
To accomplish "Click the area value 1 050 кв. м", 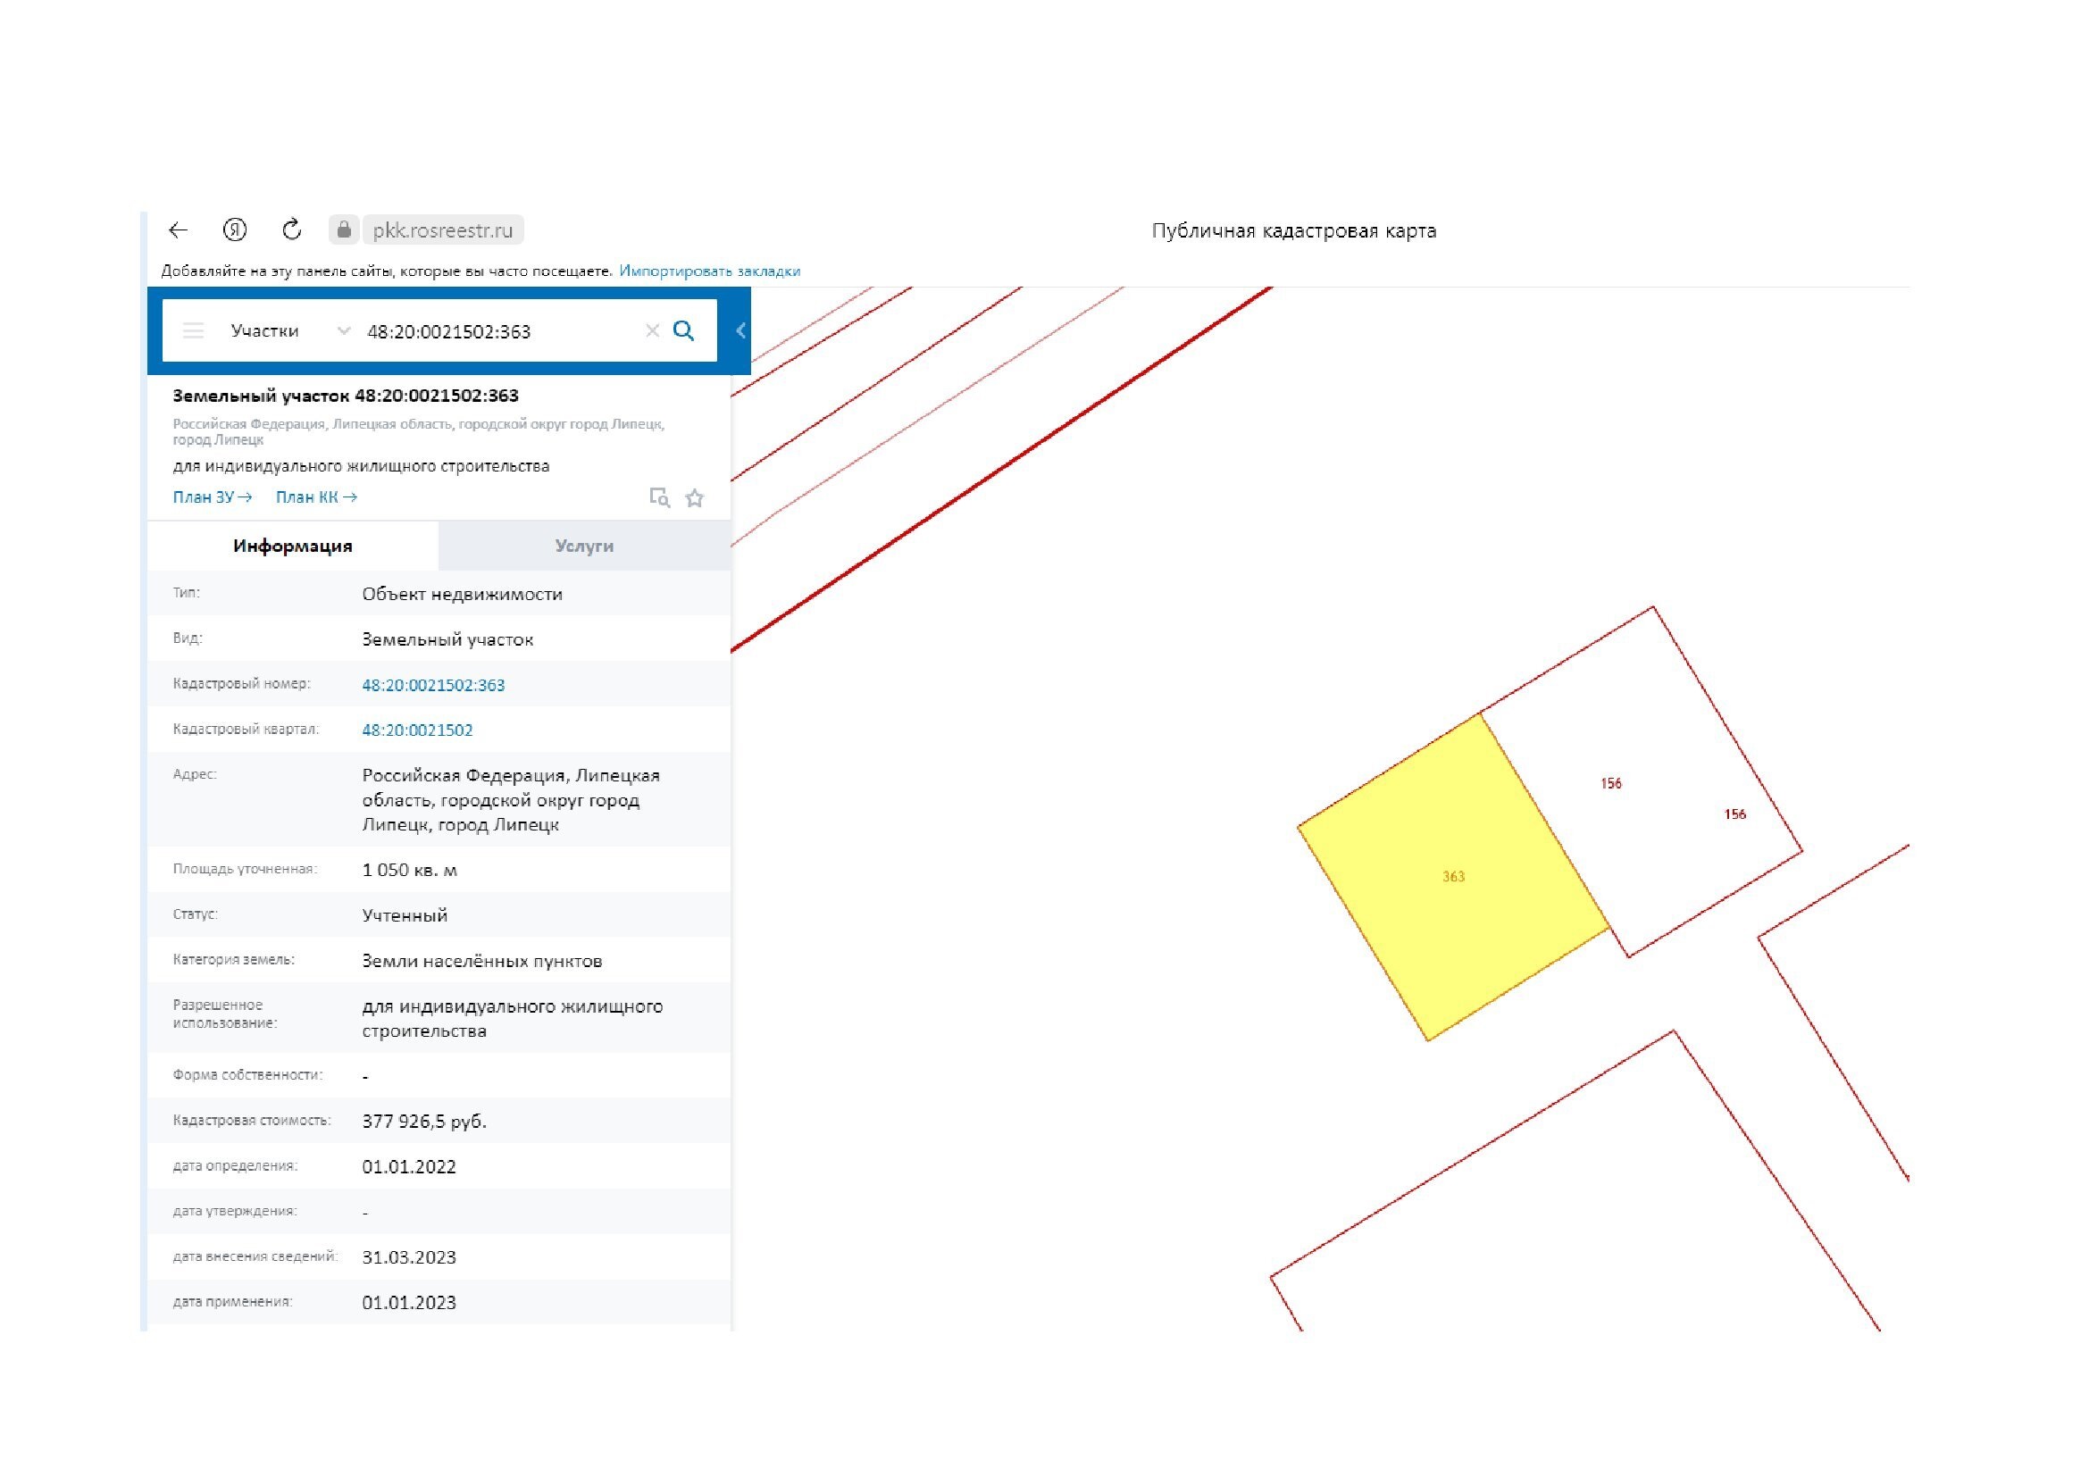I will [409, 871].
